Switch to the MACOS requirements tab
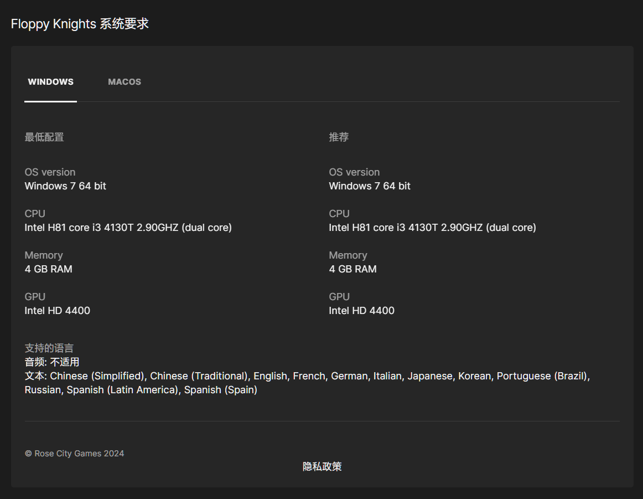The image size is (643, 499). point(125,81)
